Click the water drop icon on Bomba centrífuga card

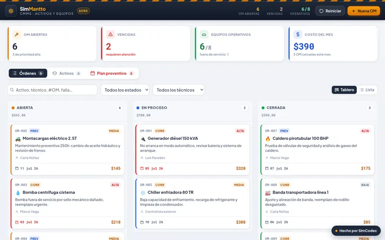pyautogui.click(x=18, y=193)
